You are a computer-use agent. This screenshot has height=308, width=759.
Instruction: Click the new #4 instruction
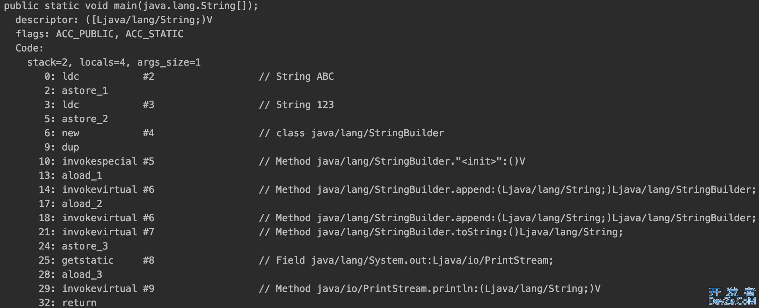point(70,133)
